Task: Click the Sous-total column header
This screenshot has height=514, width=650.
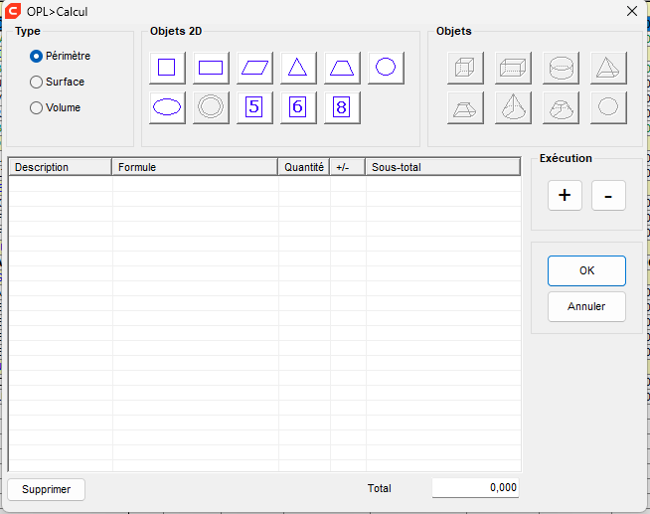Action: pyautogui.click(x=442, y=167)
